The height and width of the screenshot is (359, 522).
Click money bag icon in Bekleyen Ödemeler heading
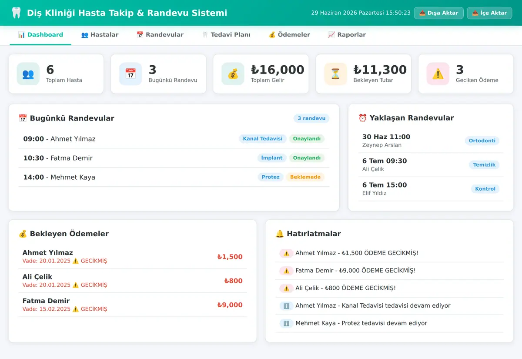click(x=23, y=234)
